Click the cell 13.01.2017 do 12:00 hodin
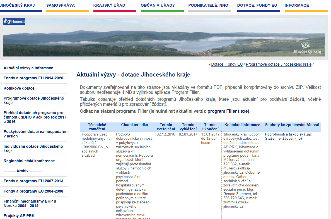Image resolution: width=331 pixels, height=219 pixels. click(x=210, y=138)
